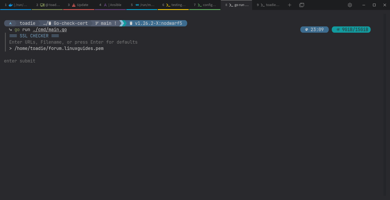Open terminal settings gear icon
Viewport: 390px width, 200px height.
(x=350, y=5)
